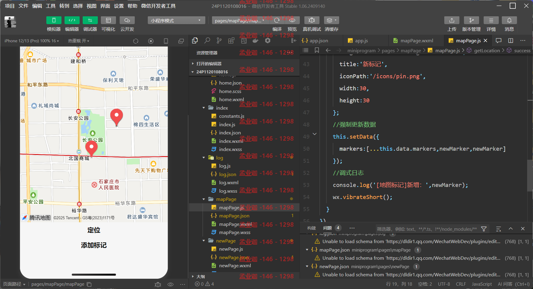The image size is (533, 289).
Task: Click the real device debug icon
Action: [312, 20]
